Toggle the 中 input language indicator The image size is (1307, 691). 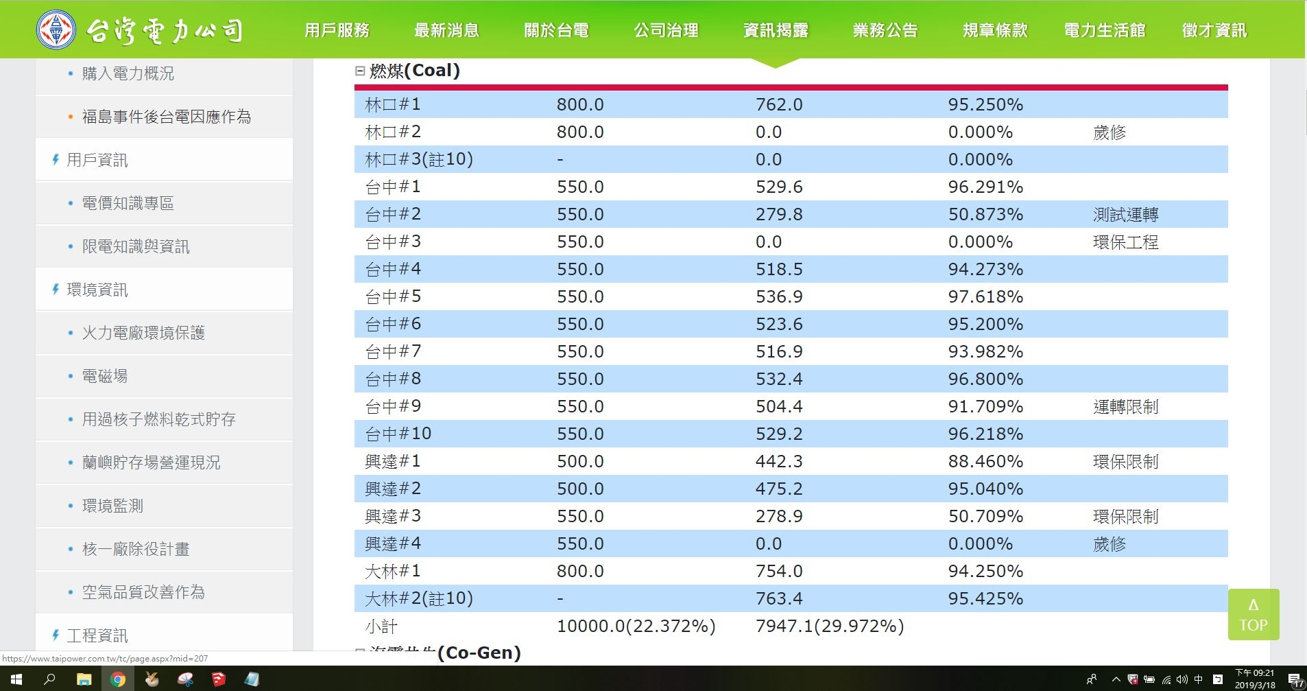[x=1199, y=679]
